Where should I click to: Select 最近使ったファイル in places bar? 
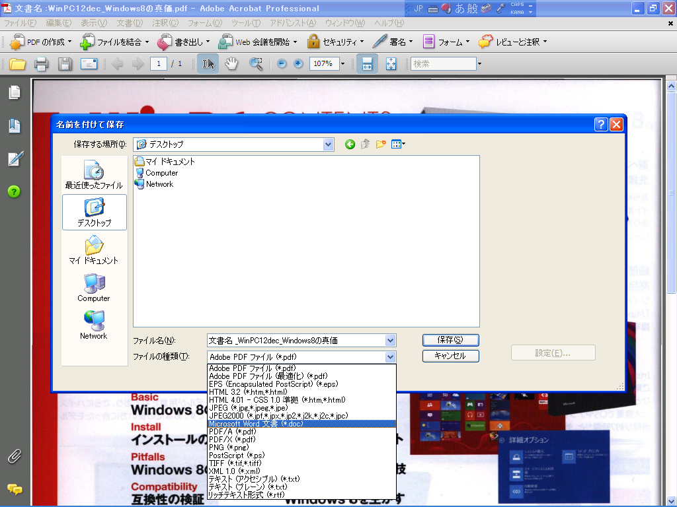point(94,175)
